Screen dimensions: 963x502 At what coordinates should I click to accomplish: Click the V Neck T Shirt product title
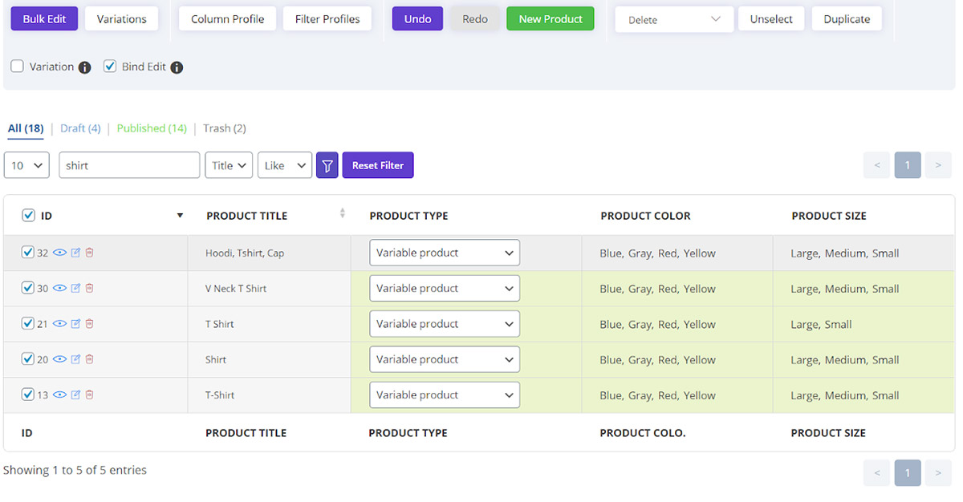point(236,289)
